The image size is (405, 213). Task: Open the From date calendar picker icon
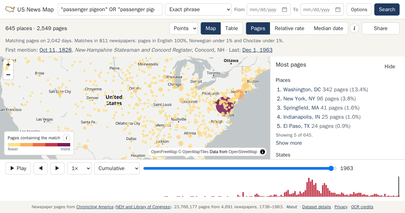pos(285,9)
